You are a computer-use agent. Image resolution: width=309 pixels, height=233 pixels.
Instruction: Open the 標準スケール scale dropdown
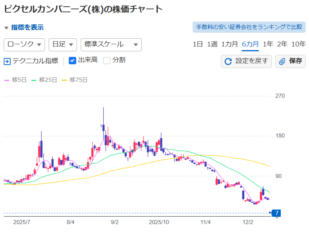111,45
